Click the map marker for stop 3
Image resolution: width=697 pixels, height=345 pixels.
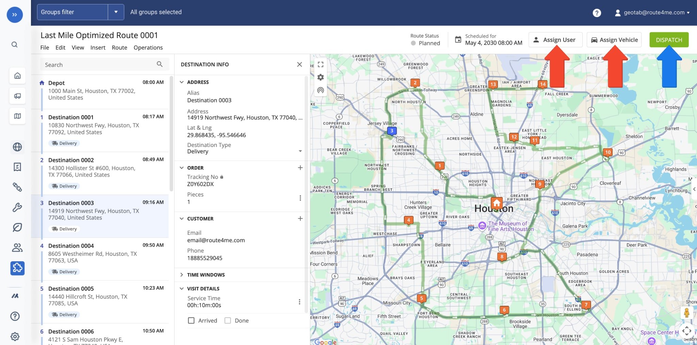[392, 131]
